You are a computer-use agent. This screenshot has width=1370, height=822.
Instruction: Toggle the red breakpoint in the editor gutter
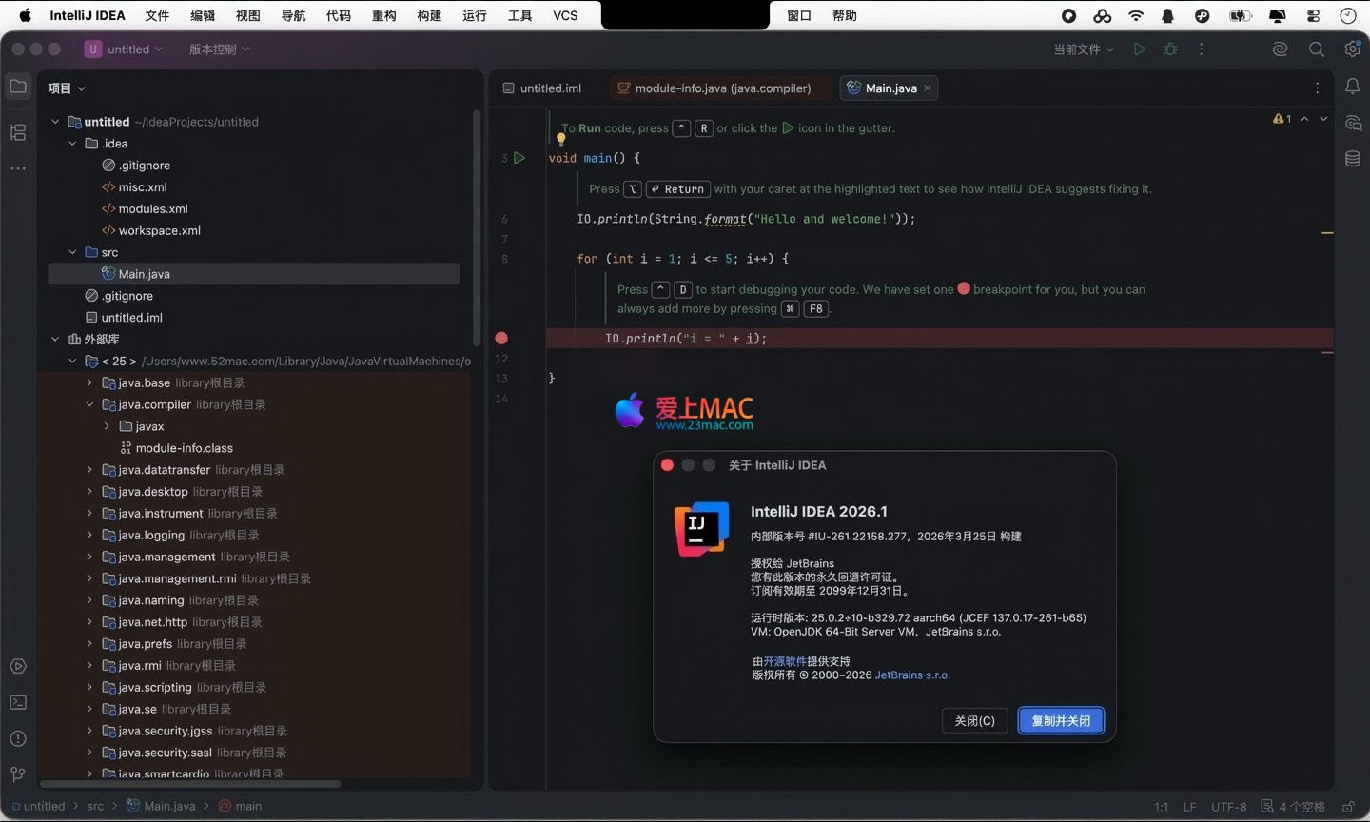(501, 338)
